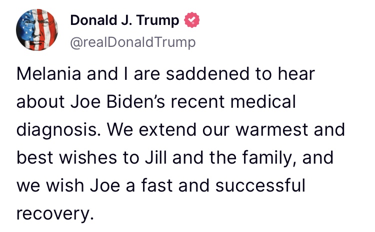375x232 pixels.
Task: Click the word "wishes" in the fourth line
Action: [x=88, y=158]
